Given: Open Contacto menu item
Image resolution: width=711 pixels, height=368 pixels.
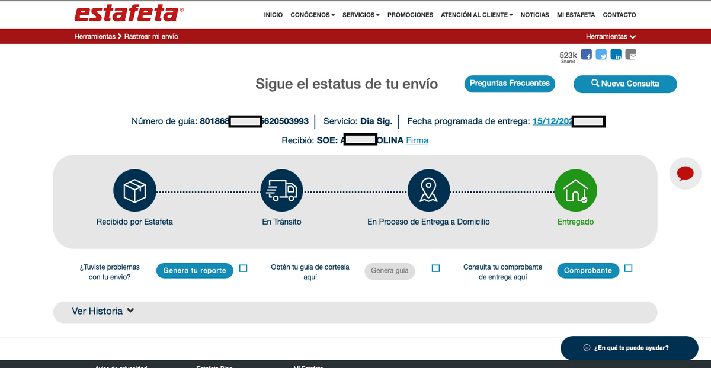Looking at the screenshot, I should [x=619, y=15].
